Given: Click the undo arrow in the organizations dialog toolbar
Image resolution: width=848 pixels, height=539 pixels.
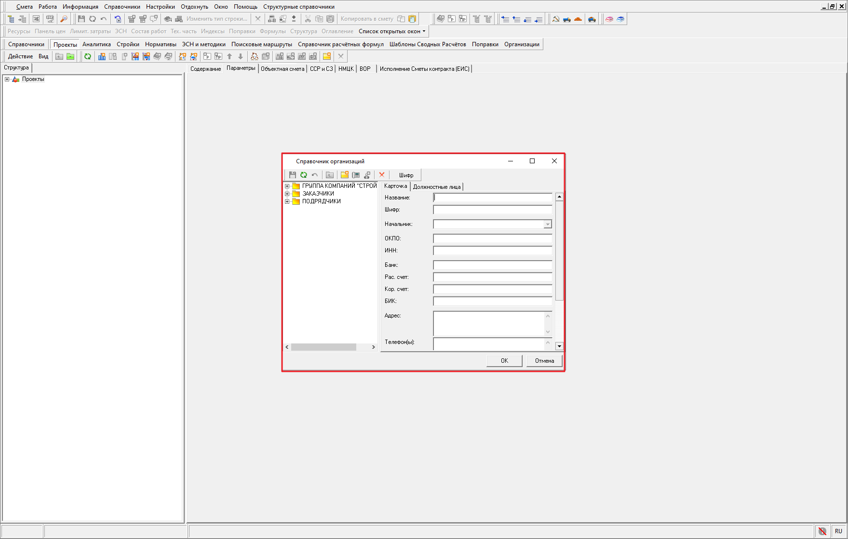Looking at the screenshot, I should point(315,175).
